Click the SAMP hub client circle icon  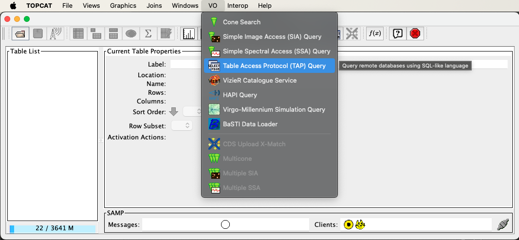[348, 225]
